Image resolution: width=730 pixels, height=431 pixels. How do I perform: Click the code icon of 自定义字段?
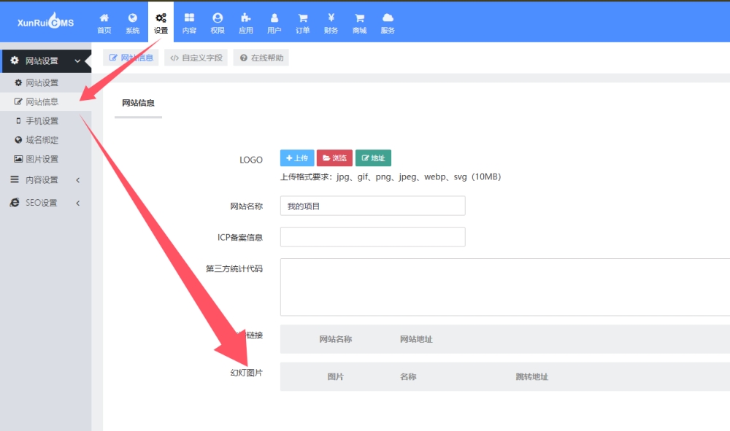click(x=174, y=58)
